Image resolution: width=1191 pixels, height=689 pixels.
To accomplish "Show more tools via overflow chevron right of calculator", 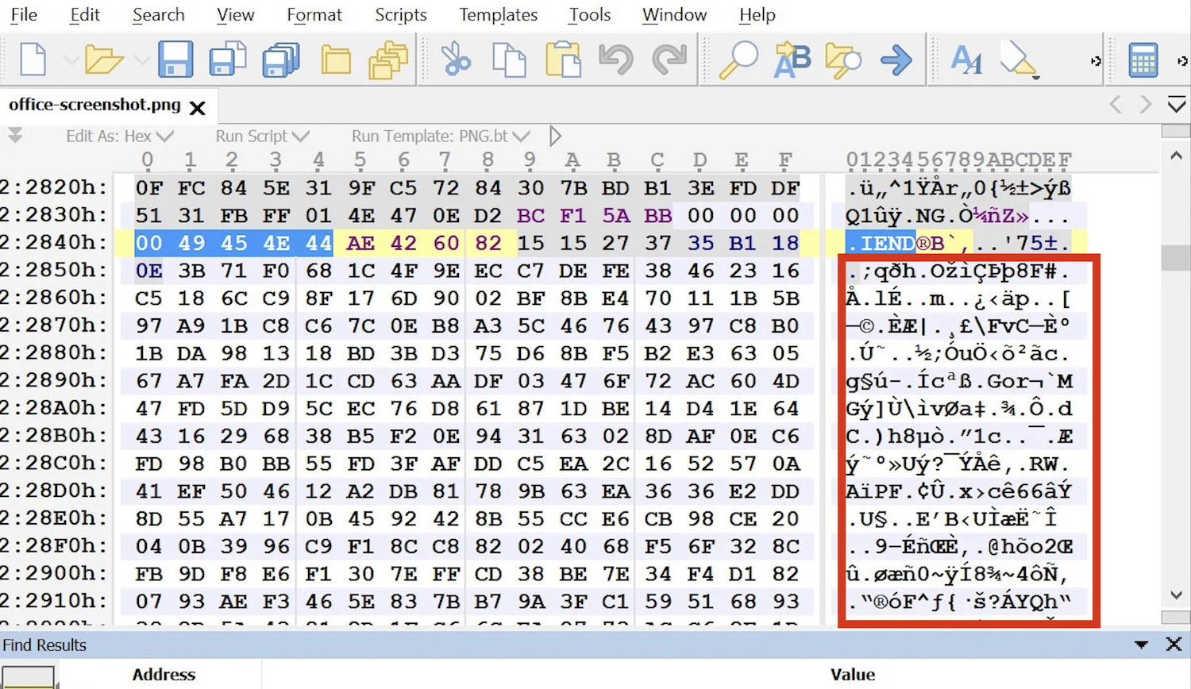I will [x=1182, y=60].
